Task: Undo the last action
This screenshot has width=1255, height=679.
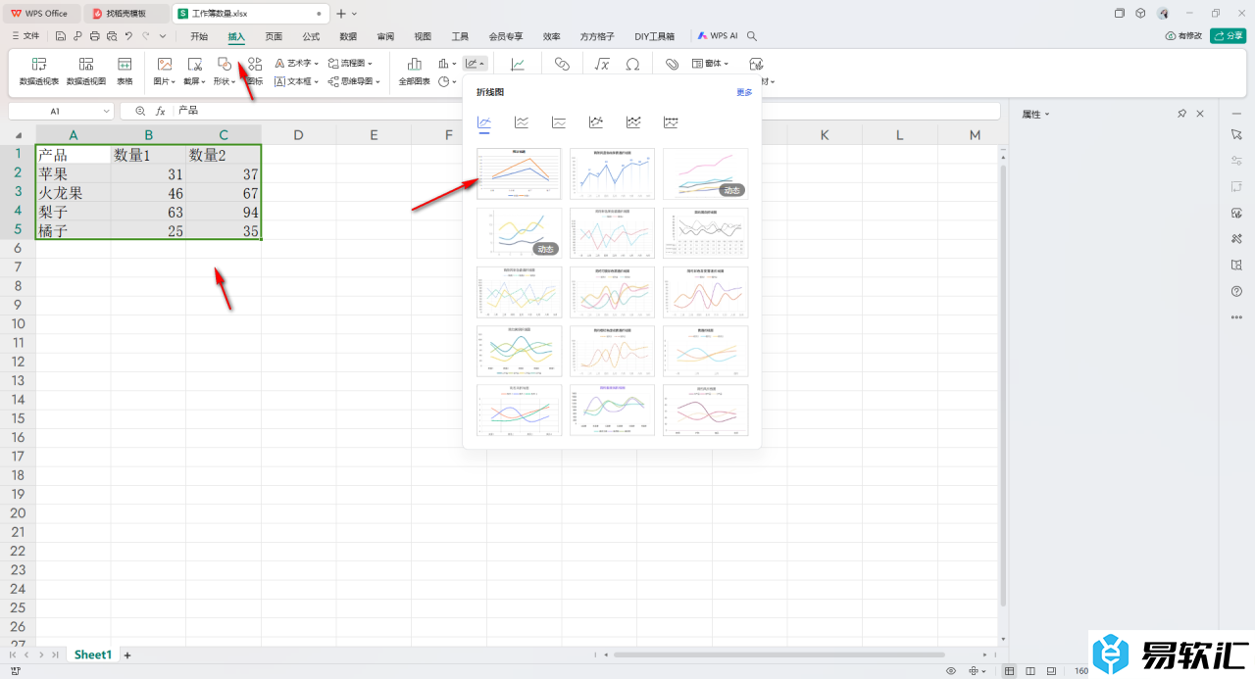Action: (128, 35)
